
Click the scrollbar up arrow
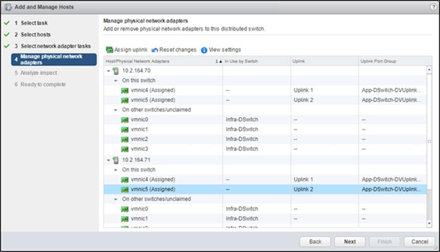click(x=429, y=69)
